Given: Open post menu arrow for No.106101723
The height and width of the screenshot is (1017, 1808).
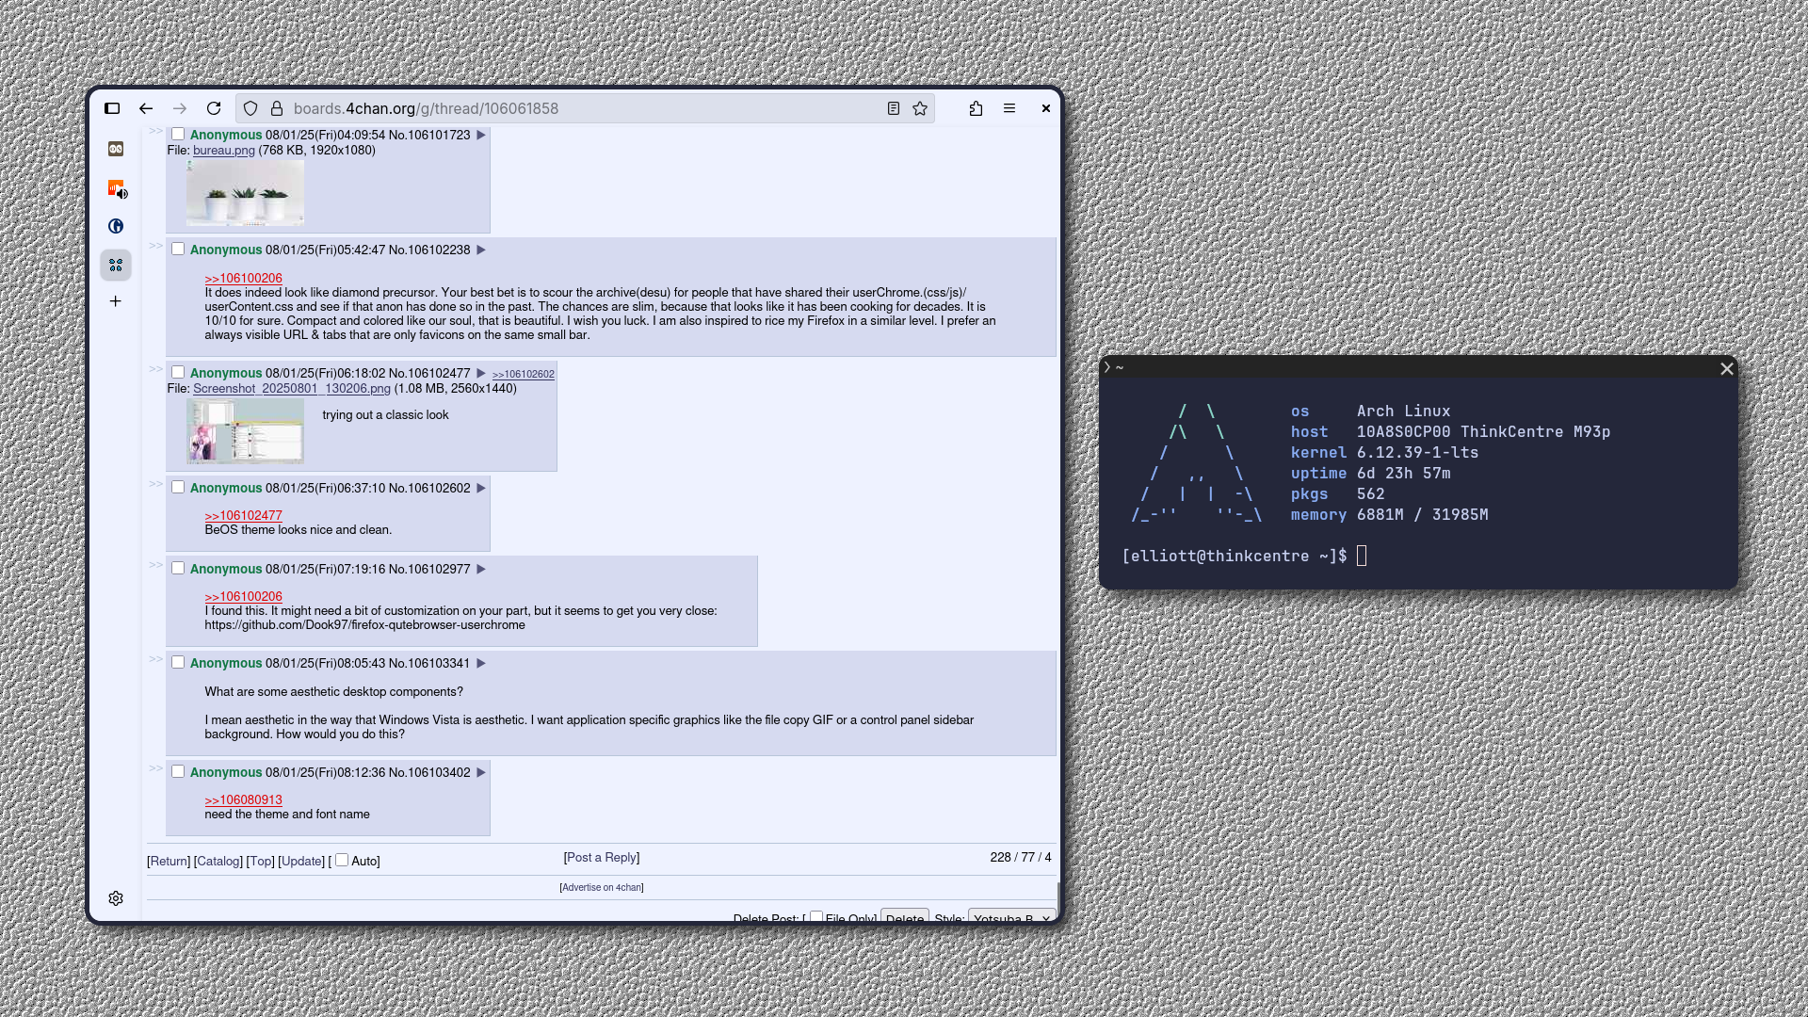Looking at the screenshot, I should click(481, 136).
